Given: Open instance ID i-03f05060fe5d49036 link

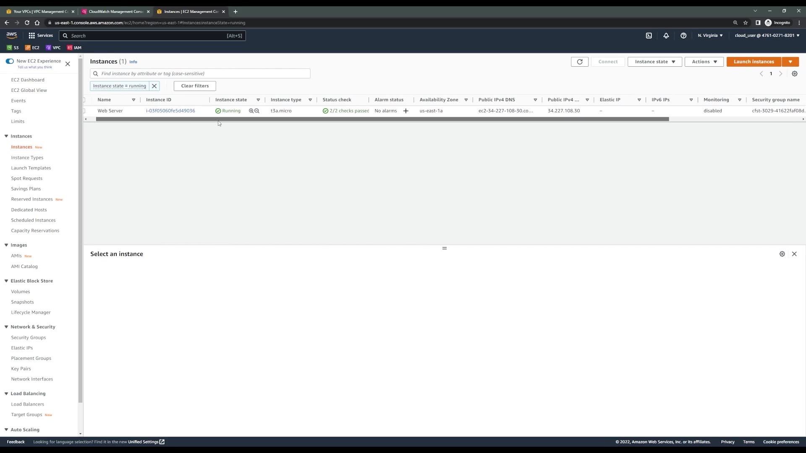Looking at the screenshot, I should click(x=170, y=111).
